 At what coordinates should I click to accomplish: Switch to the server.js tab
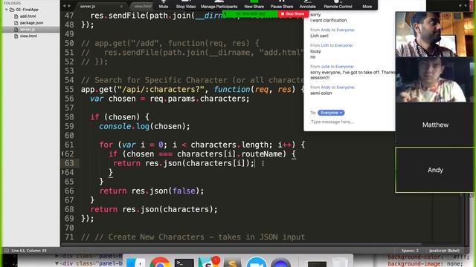tap(88, 6)
